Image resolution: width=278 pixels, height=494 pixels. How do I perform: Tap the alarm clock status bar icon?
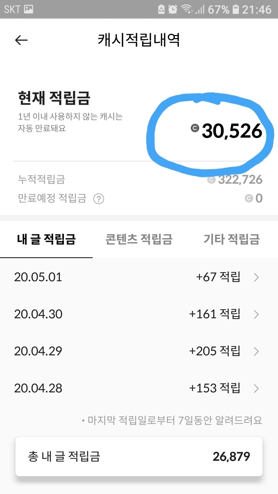pyautogui.click(x=173, y=9)
